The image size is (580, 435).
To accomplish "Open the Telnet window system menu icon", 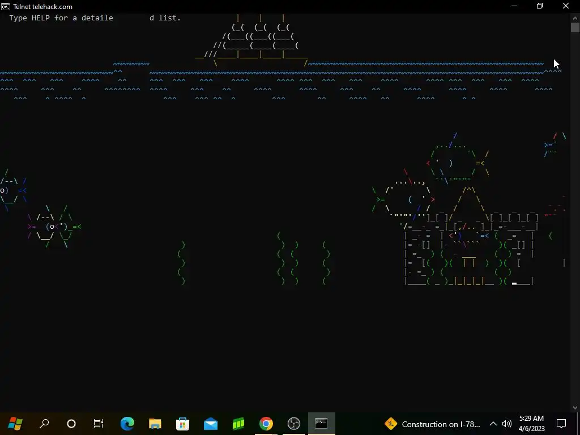I will click(x=6, y=6).
